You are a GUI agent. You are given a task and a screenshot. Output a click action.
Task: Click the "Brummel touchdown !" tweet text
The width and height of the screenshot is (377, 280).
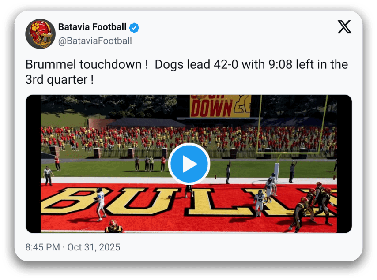click(87, 65)
